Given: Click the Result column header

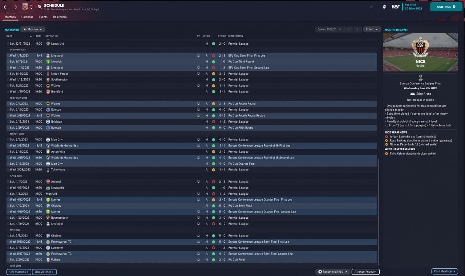Looking at the screenshot, I should (222, 36).
